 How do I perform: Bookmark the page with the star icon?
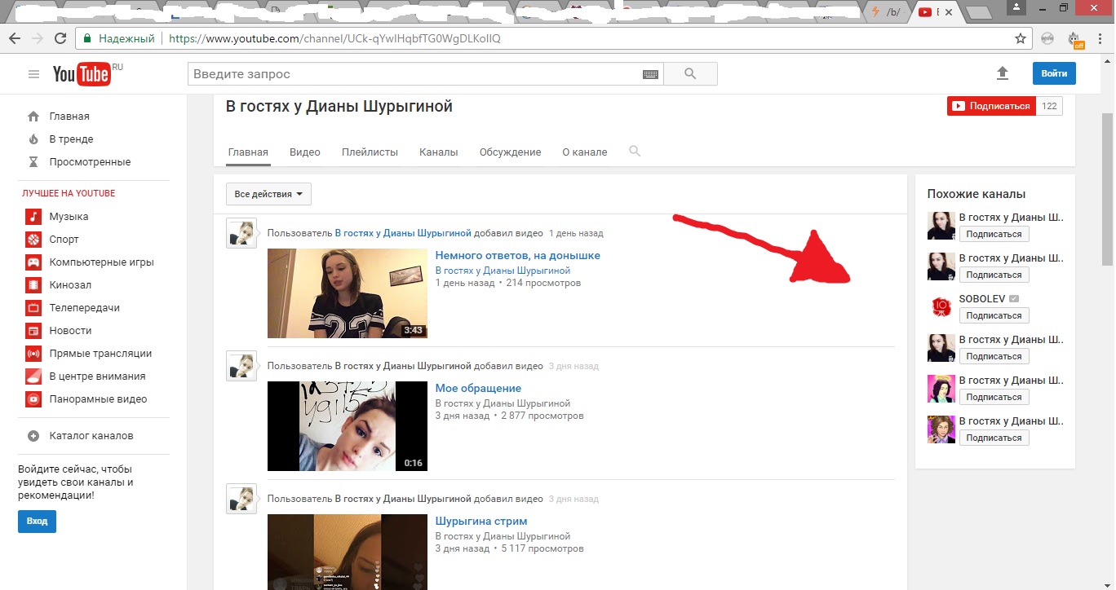click(x=1020, y=38)
